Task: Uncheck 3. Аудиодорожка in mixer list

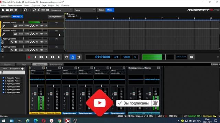Action: (3, 84)
